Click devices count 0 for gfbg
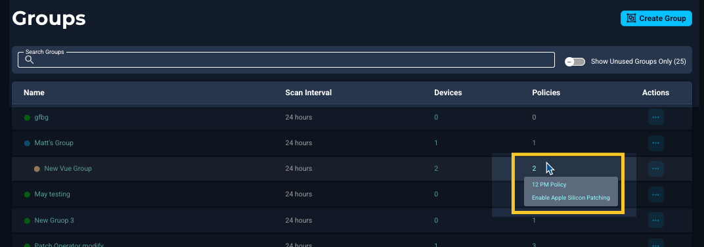This screenshot has width=704, height=247. coord(436,117)
